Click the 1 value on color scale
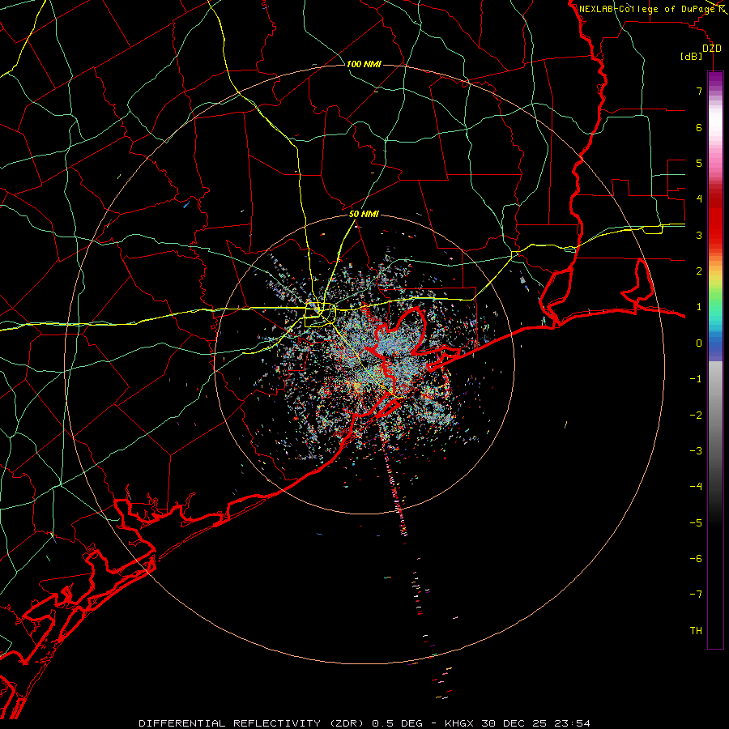The width and height of the screenshot is (729, 729). pyautogui.click(x=699, y=307)
